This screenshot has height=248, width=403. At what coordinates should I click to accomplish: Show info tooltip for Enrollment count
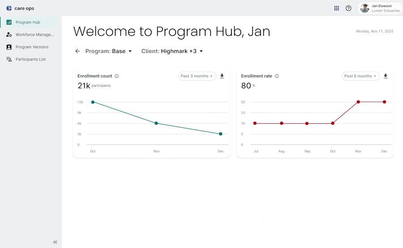(117, 76)
